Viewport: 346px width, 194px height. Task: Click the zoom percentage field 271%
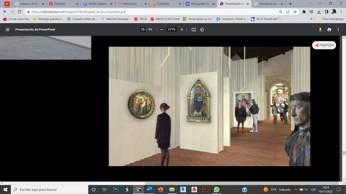click(x=172, y=30)
